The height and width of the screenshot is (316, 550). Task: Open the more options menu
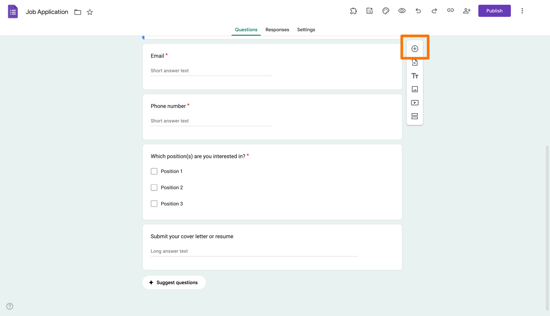click(522, 11)
